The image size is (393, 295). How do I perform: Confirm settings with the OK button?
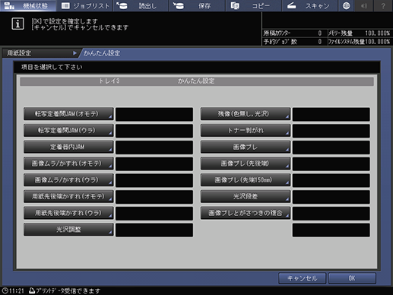click(x=352, y=278)
